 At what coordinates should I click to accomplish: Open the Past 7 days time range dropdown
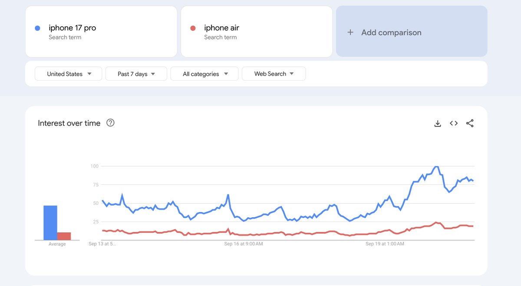tap(136, 74)
